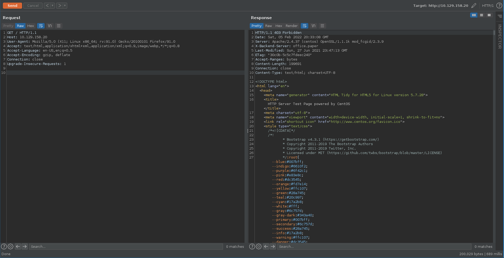The height and width of the screenshot is (258, 504).
Task: Expand the history back dropdown arrow
Action: (x=53, y=6)
